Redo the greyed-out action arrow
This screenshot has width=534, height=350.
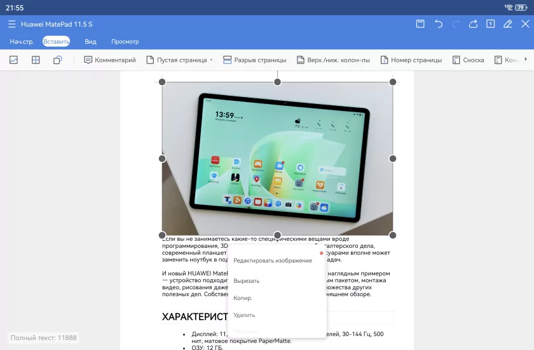[456, 24]
